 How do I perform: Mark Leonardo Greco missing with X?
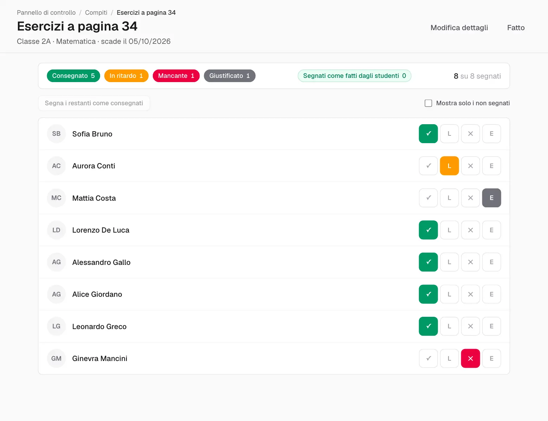click(470, 326)
